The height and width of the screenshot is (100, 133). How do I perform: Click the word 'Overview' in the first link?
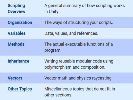16,12
